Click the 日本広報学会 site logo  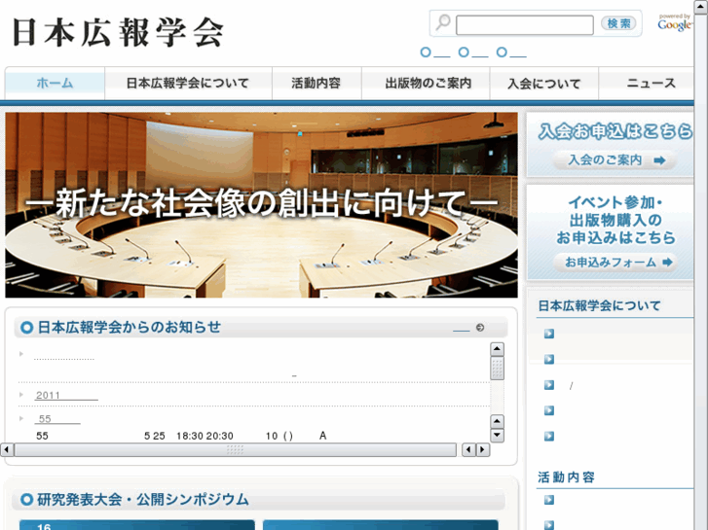pos(118,32)
